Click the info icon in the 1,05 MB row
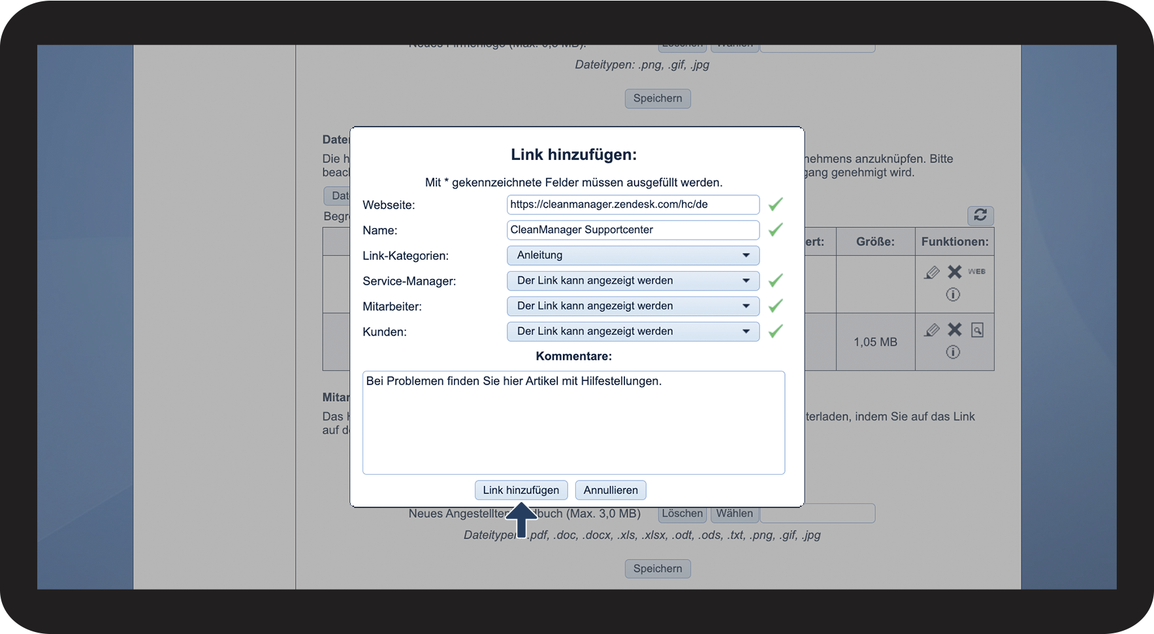 [x=953, y=353]
